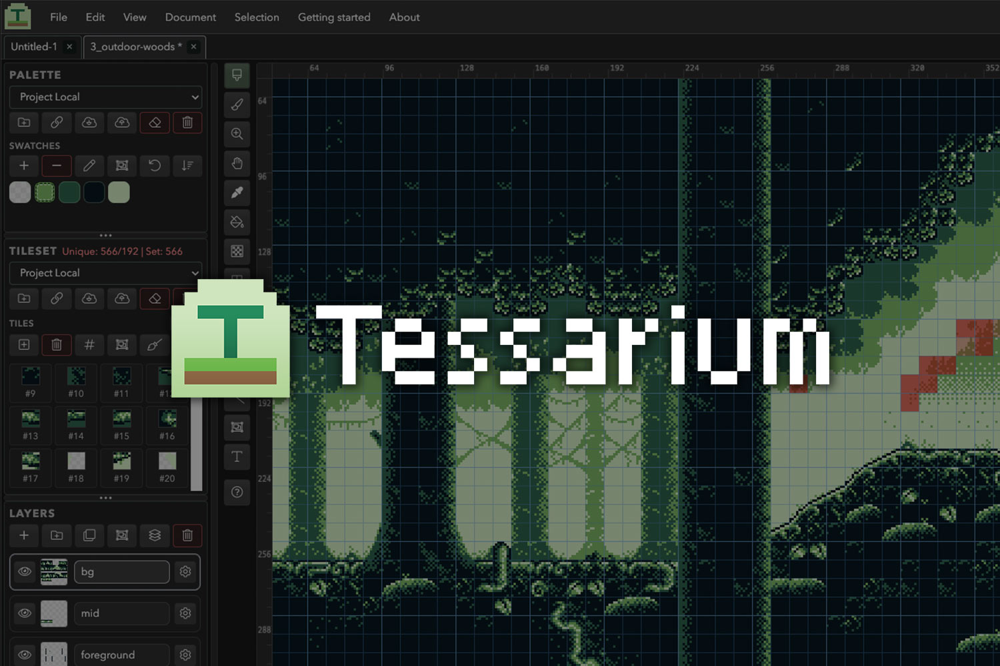Select the pale sage green swatch
The image size is (1000, 666).
(119, 192)
